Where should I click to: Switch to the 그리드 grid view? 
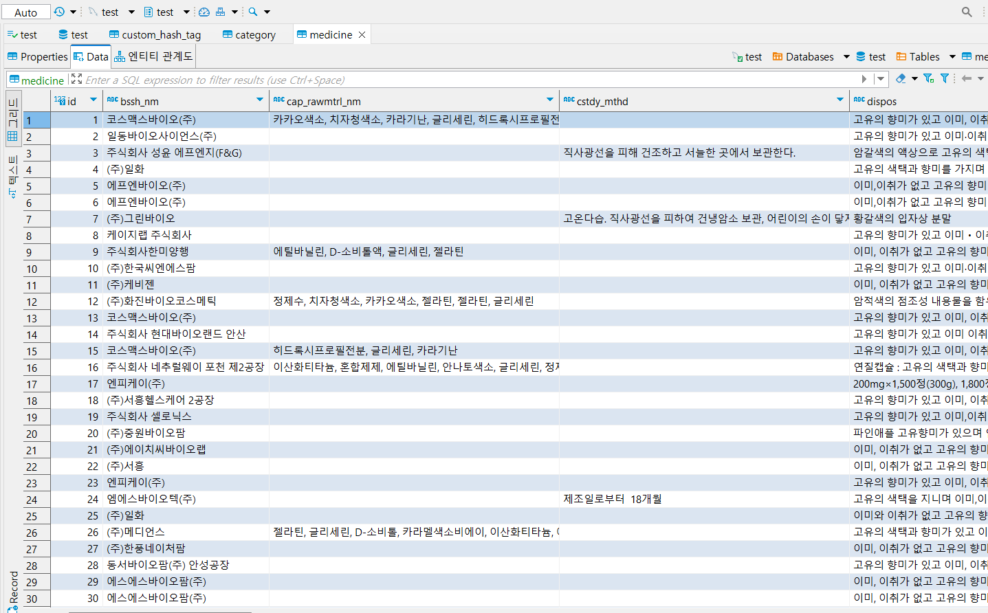12,120
